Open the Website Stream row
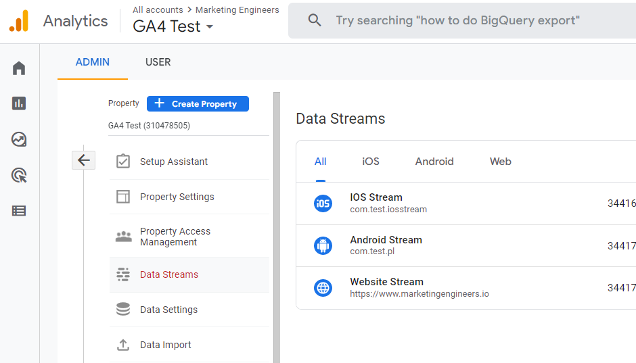The width and height of the screenshot is (636, 363). (466, 288)
